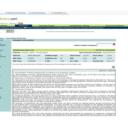Image resolution: width=128 pixels, height=128 pixels.
Task: Click the Face Value figure 10.00
Action: click(109, 55)
